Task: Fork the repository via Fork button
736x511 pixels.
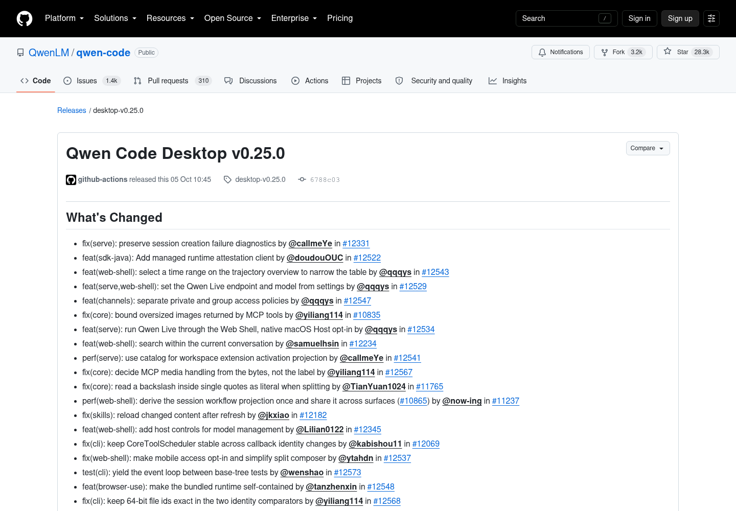Action: click(623, 52)
